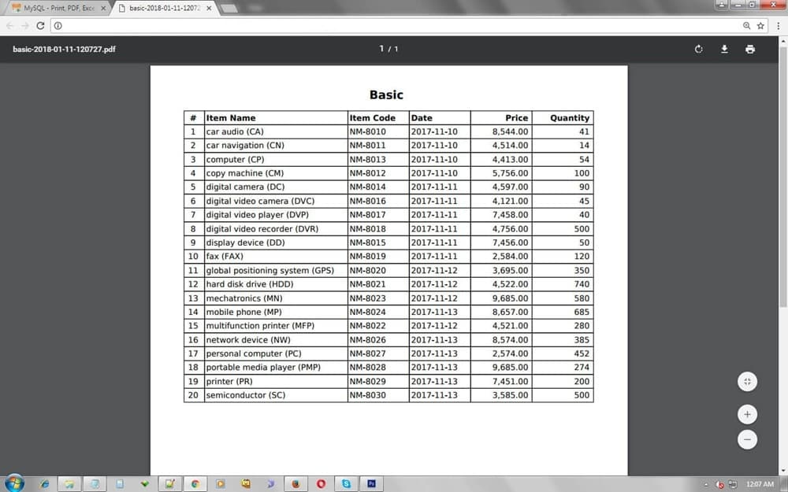Switch to the MySQL - Print, PDF, Excel tab
This screenshot has height=492, width=788.
pyautogui.click(x=54, y=8)
